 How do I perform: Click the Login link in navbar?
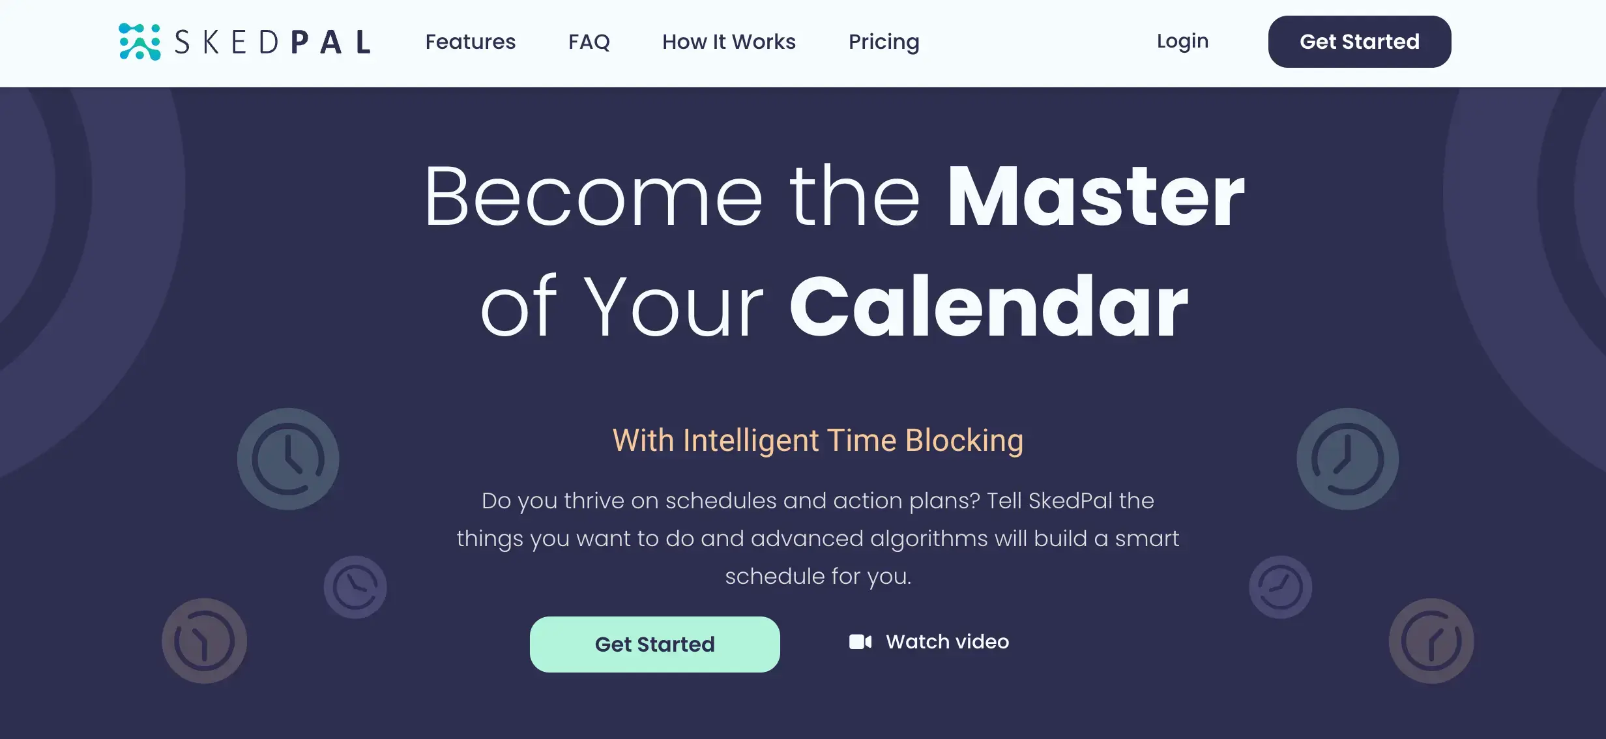click(1182, 41)
